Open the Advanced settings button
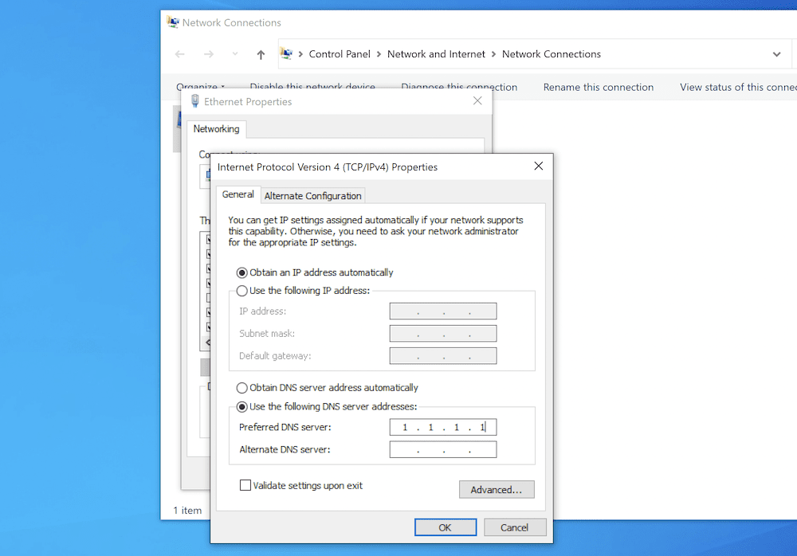This screenshot has height=556, width=797. [x=497, y=489]
